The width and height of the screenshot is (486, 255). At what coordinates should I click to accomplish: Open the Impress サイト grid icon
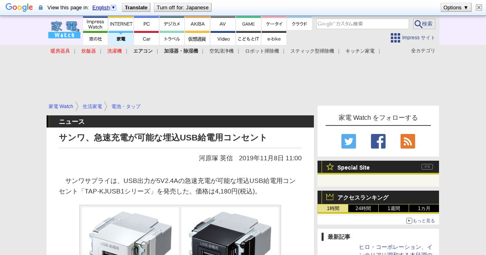coord(395,38)
